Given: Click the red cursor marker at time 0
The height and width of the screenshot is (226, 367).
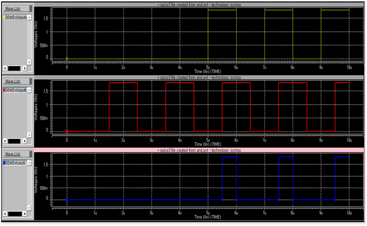Looking at the screenshot, I should point(67,132).
